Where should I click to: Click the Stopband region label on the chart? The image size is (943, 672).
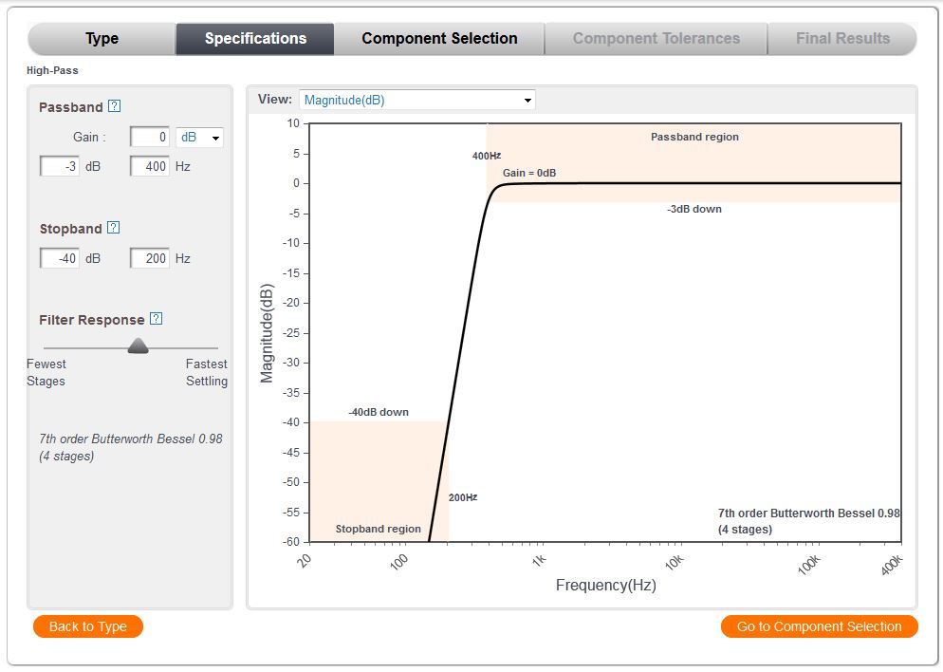(378, 529)
